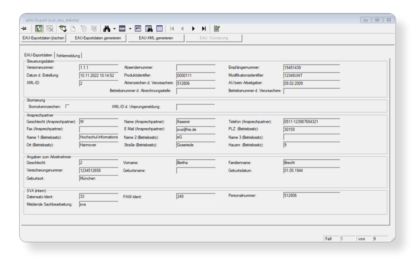This screenshot has height=261, width=416.
Task: Click the Fall number box in status bar
Action: pyautogui.click(x=348, y=239)
